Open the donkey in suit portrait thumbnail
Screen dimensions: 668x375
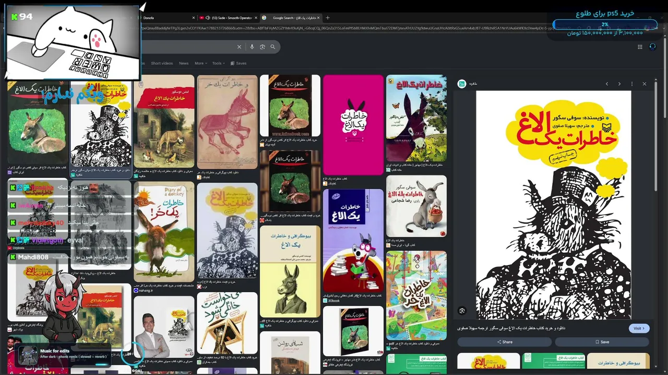pyautogui.click(x=290, y=271)
